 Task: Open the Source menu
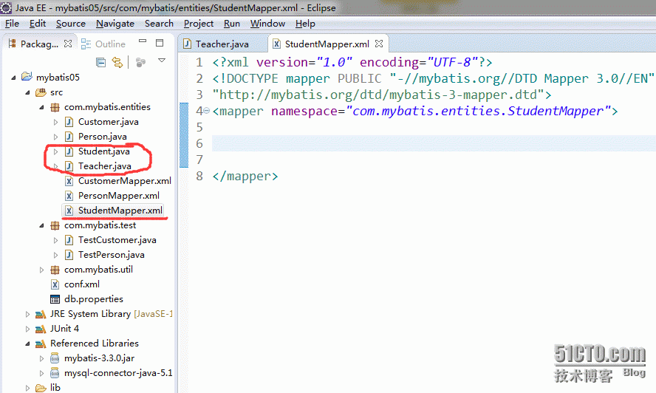click(71, 24)
